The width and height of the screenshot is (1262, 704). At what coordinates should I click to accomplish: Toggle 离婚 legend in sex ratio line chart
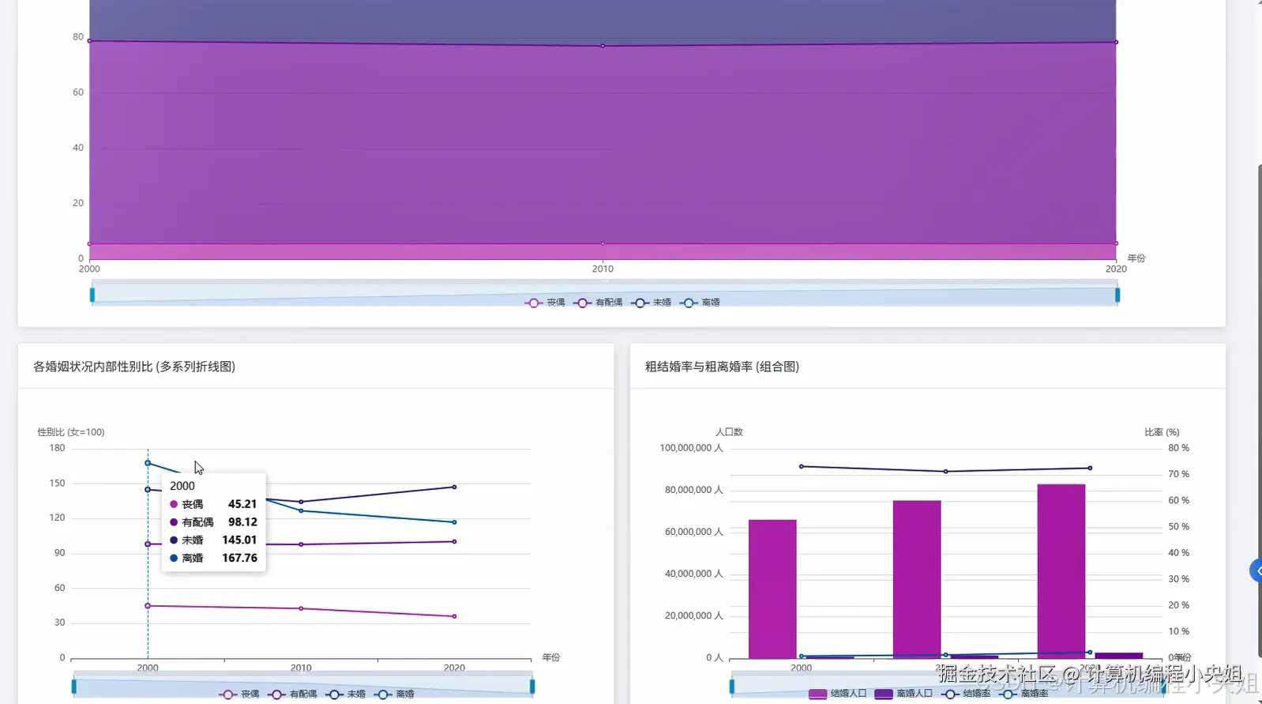pyautogui.click(x=395, y=694)
